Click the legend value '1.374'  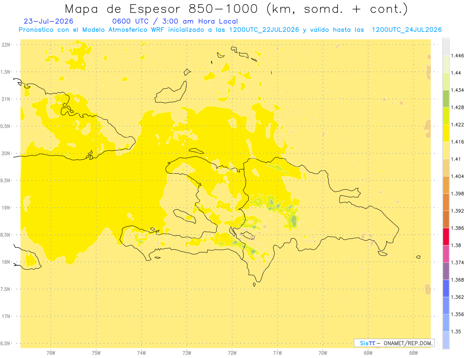coord(458,263)
